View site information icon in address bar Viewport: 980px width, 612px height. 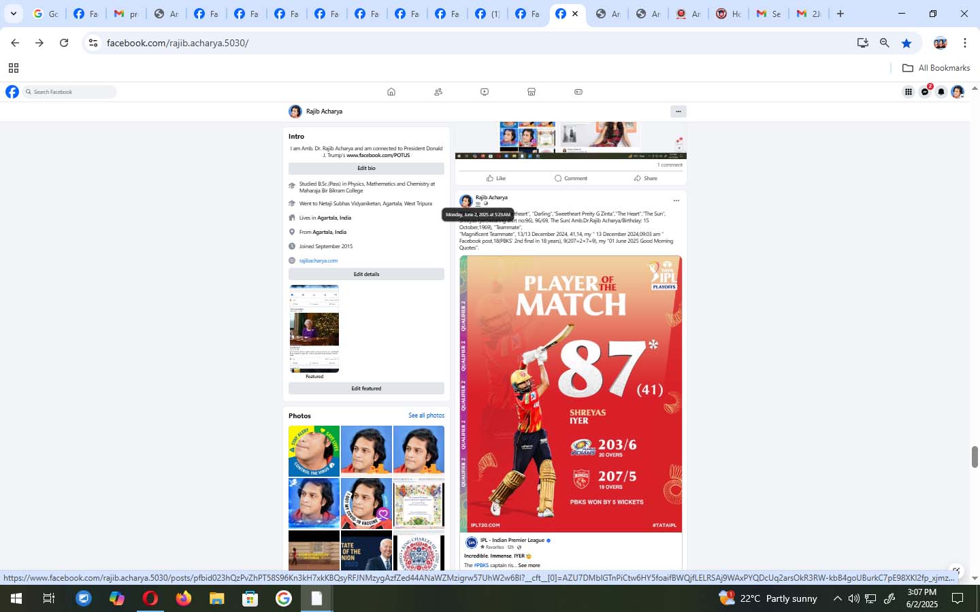click(x=93, y=43)
